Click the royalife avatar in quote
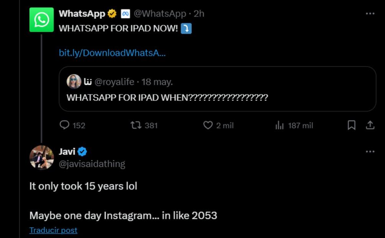The height and width of the screenshot is (238, 385). [x=74, y=82]
